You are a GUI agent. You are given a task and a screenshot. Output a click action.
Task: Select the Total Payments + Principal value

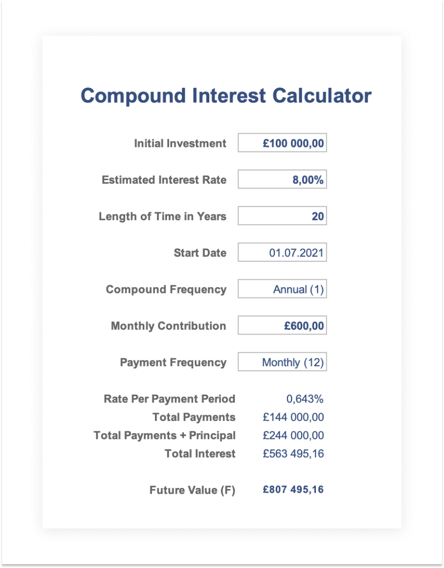tap(293, 435)
